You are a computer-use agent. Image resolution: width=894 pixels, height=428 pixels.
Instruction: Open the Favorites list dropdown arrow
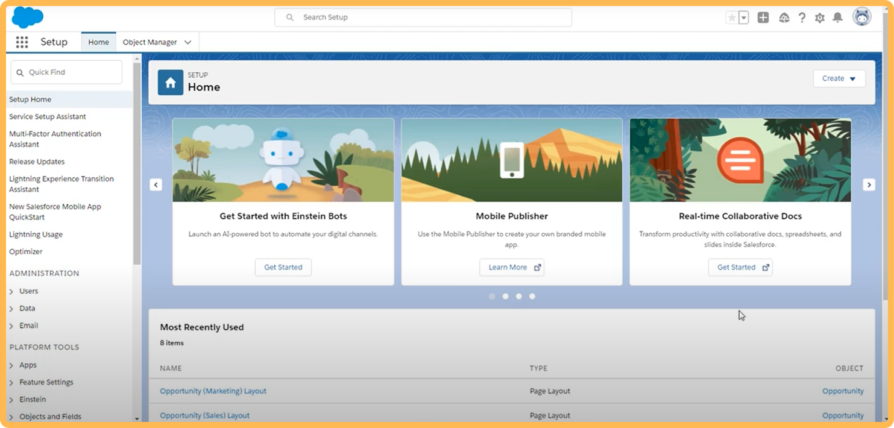point(744,17)
